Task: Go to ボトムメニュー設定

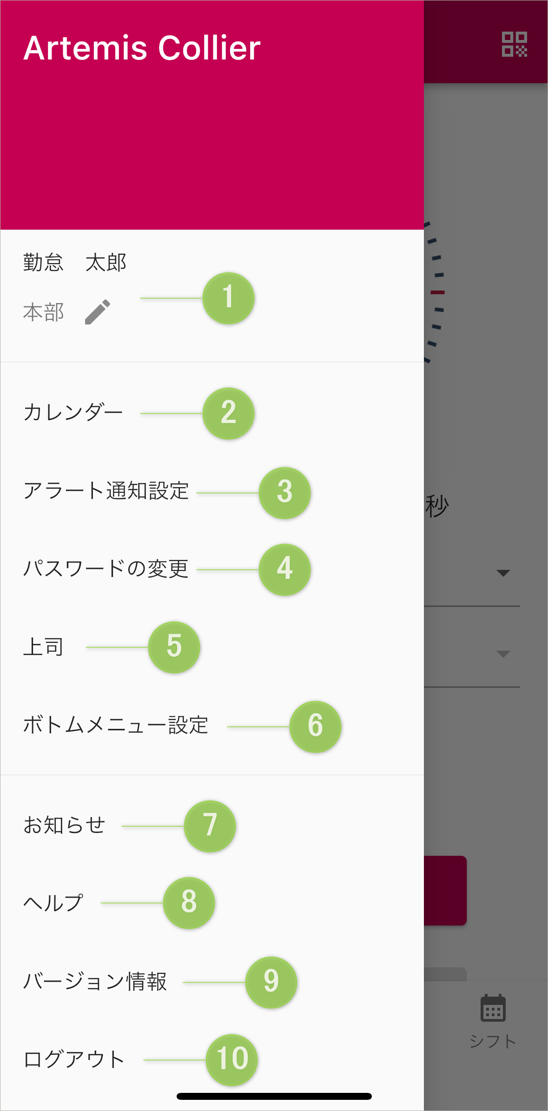Action: point(116,725)
